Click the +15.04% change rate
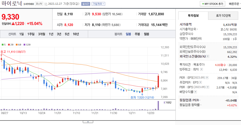Screen dimensions: 241x125 click(x=35, y=23)
